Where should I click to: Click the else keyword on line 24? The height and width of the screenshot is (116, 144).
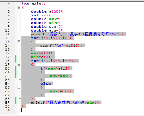[x=45, y=84]
